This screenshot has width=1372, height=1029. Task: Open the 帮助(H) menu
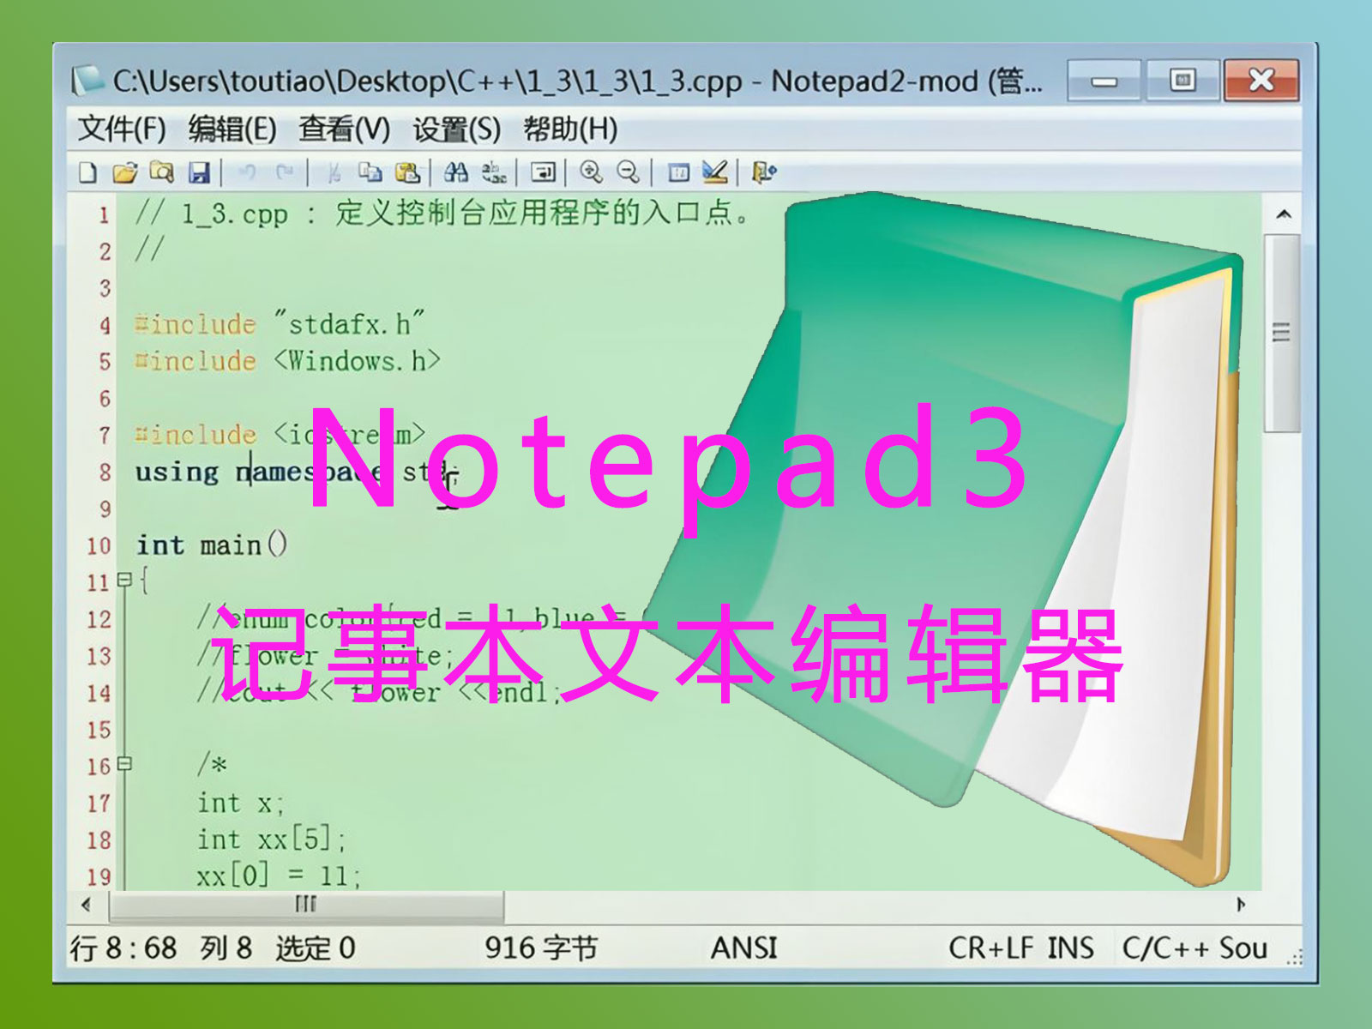pyautogui.click(x=570, y=129)
